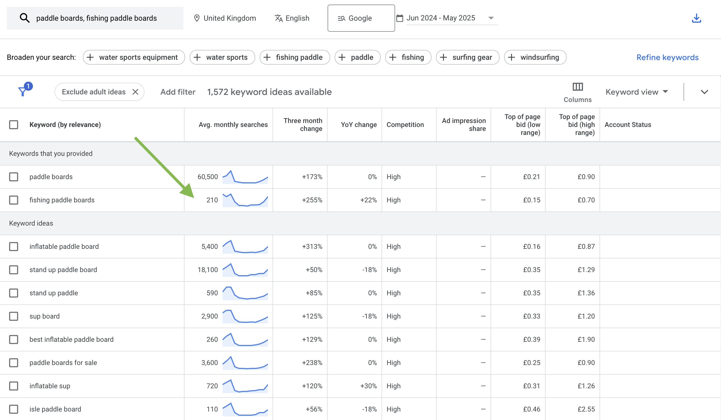Click stand up paddle board trend sparkline
The height and width of the screenshot is (420, 721).
(245, 270)
